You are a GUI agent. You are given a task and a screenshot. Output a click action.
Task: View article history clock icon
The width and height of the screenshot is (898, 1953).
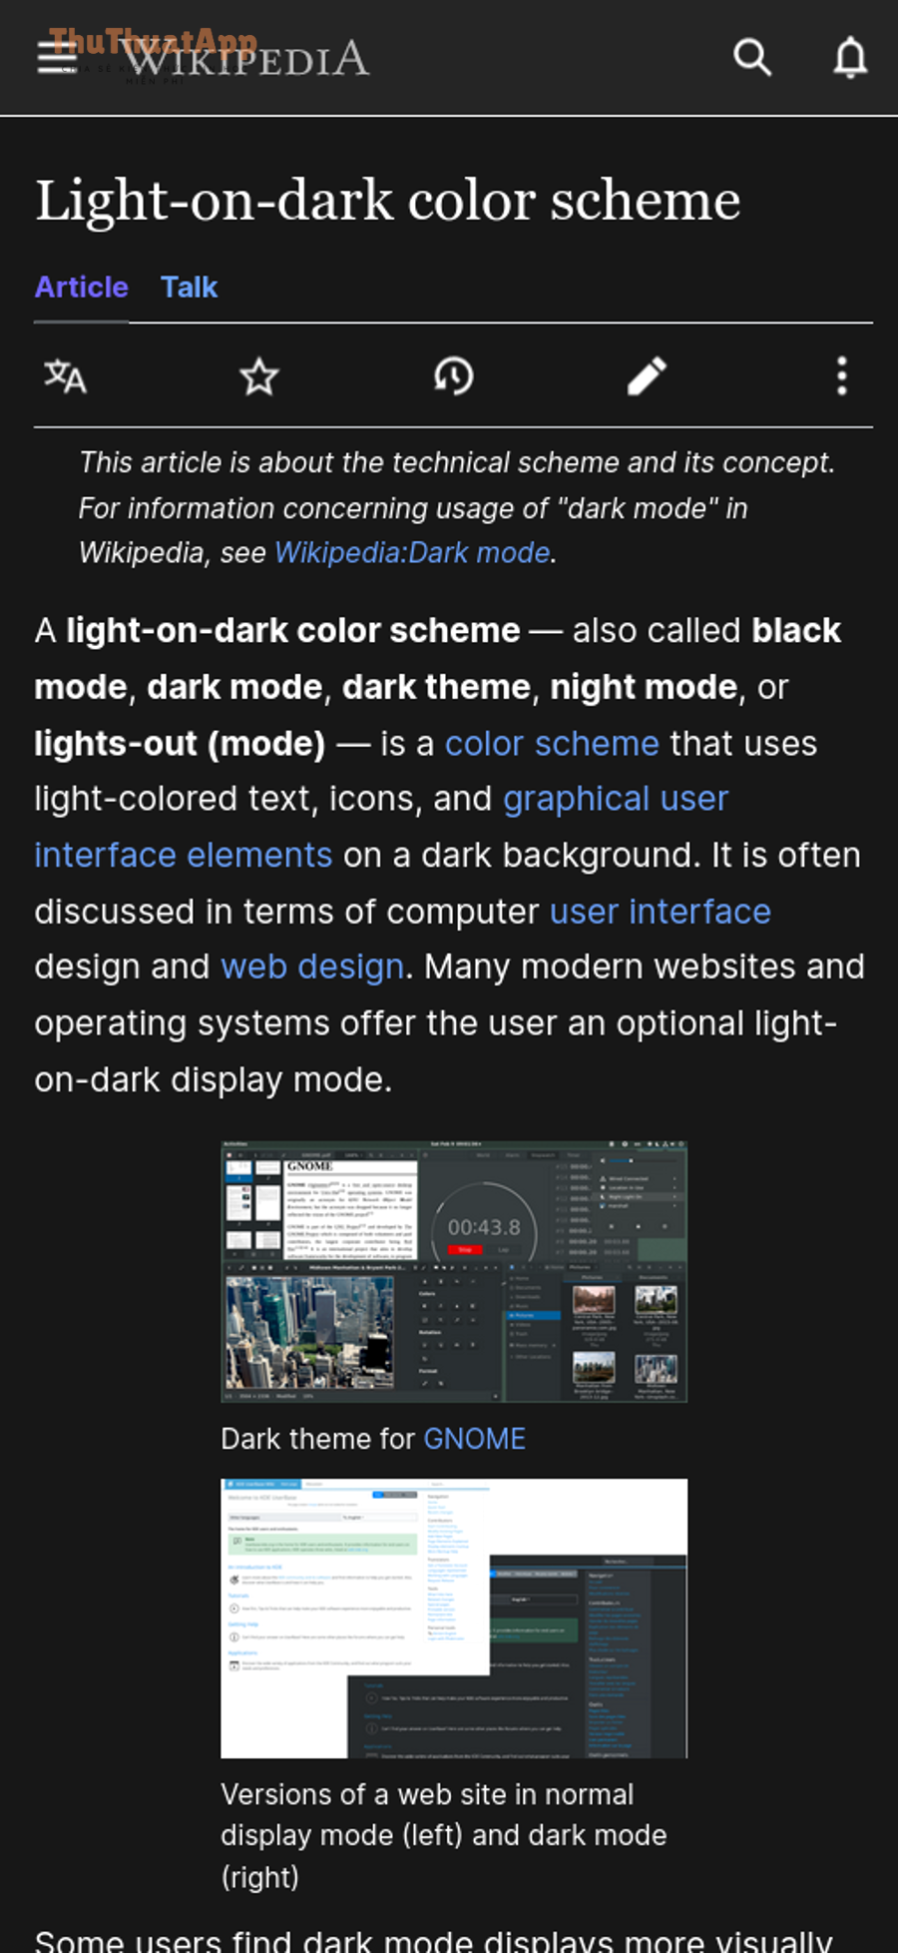point(453,376)
